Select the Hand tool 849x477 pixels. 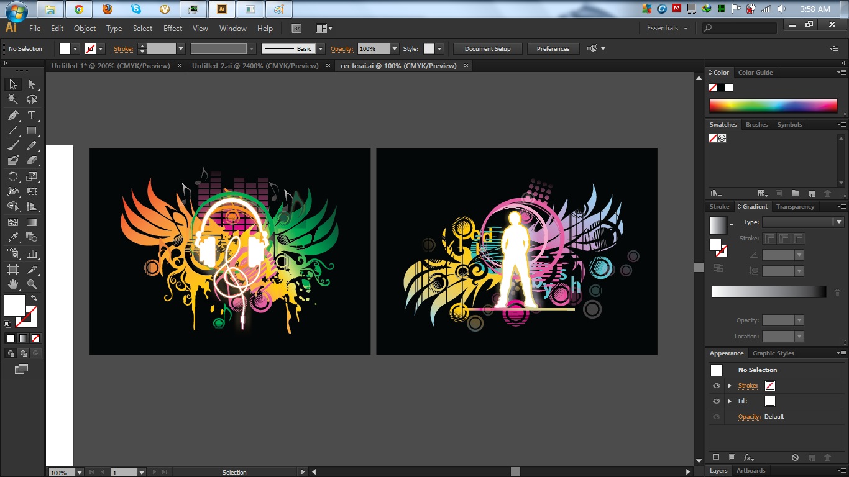pyautogui.click(x=12, y=284)
